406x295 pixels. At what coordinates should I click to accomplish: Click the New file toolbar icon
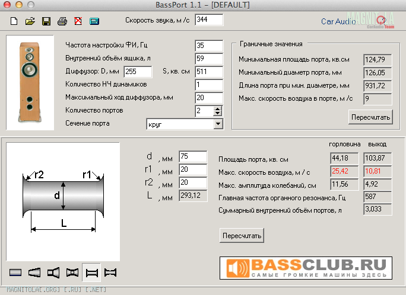point(14,22)
